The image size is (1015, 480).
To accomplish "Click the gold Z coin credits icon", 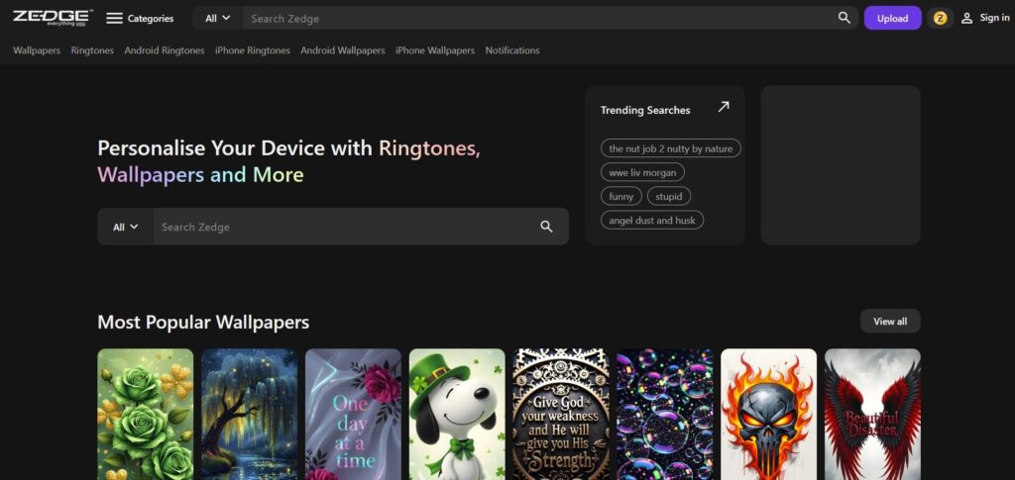I will click(940, 18).
